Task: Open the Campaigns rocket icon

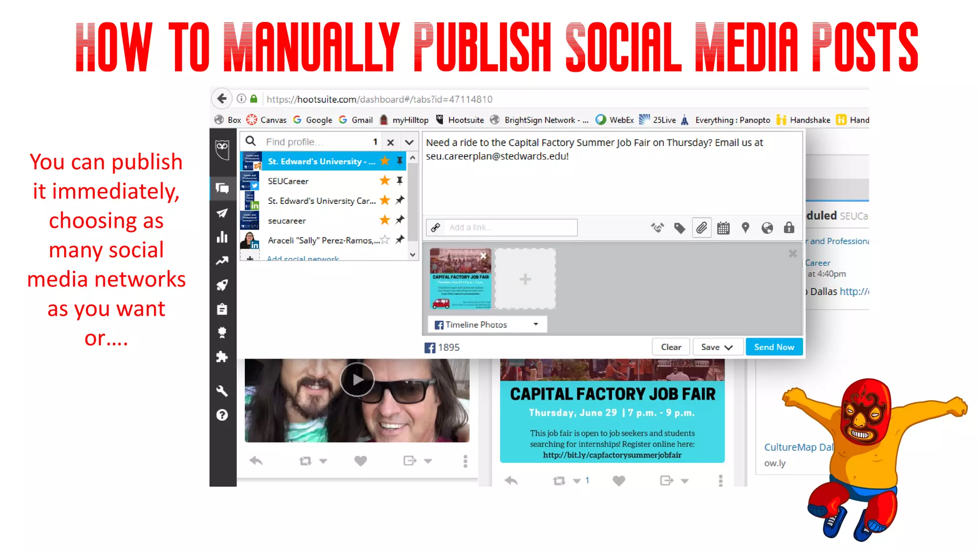Action: tap(222, 285)
